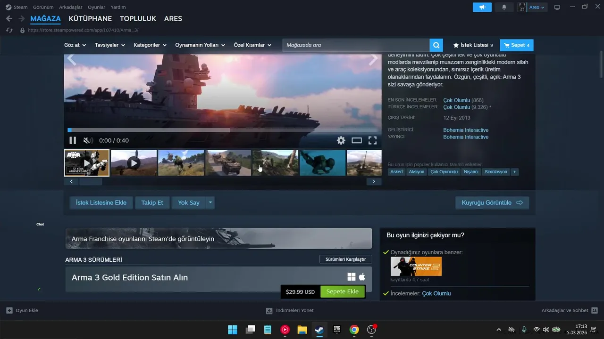
Task: Switch to Big Picture monitor icon
Action: point(557,7)
